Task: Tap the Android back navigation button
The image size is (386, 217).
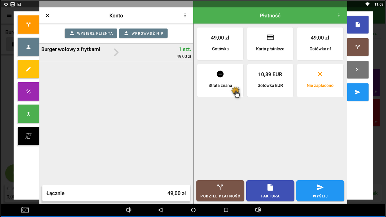Action: click(160, 210)
